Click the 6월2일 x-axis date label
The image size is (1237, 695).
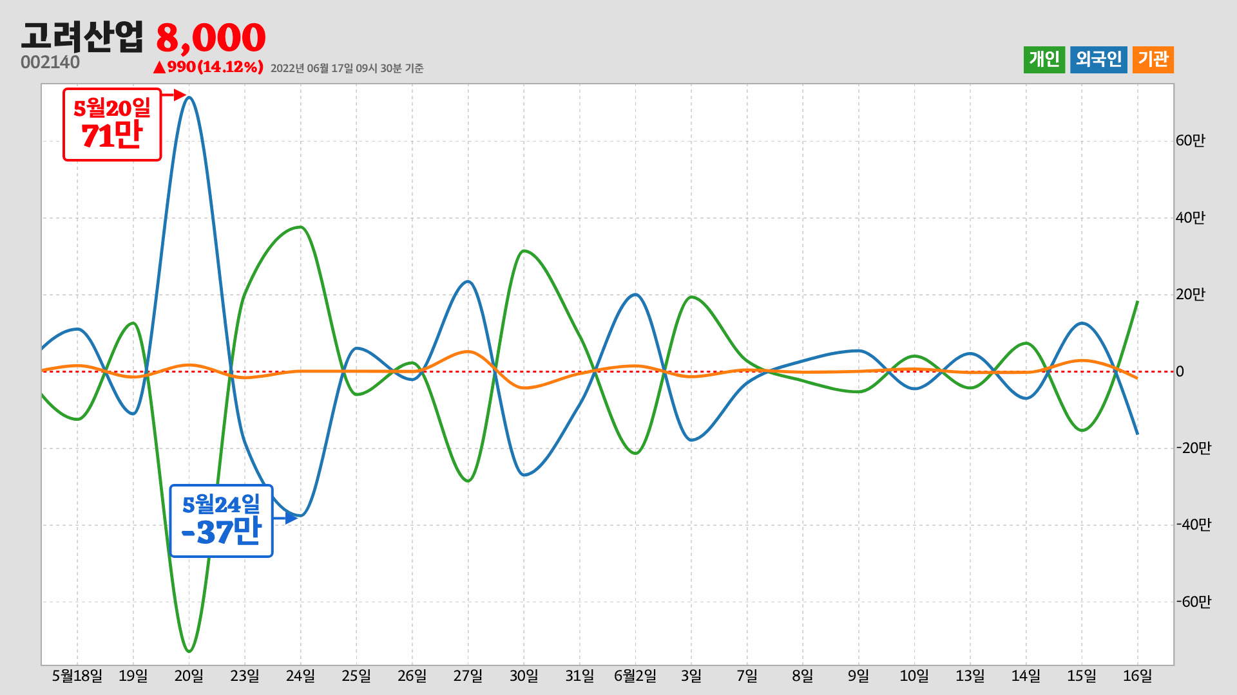click(x=635, y=676)
